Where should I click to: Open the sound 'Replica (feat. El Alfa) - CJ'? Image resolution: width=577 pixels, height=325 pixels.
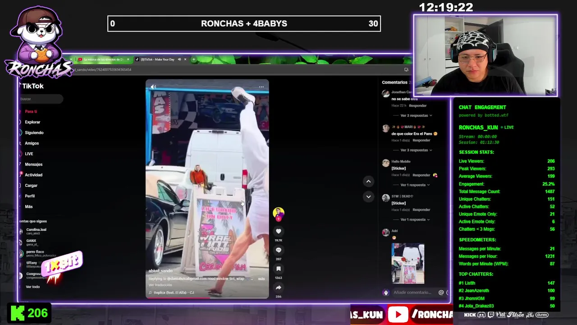173,292
